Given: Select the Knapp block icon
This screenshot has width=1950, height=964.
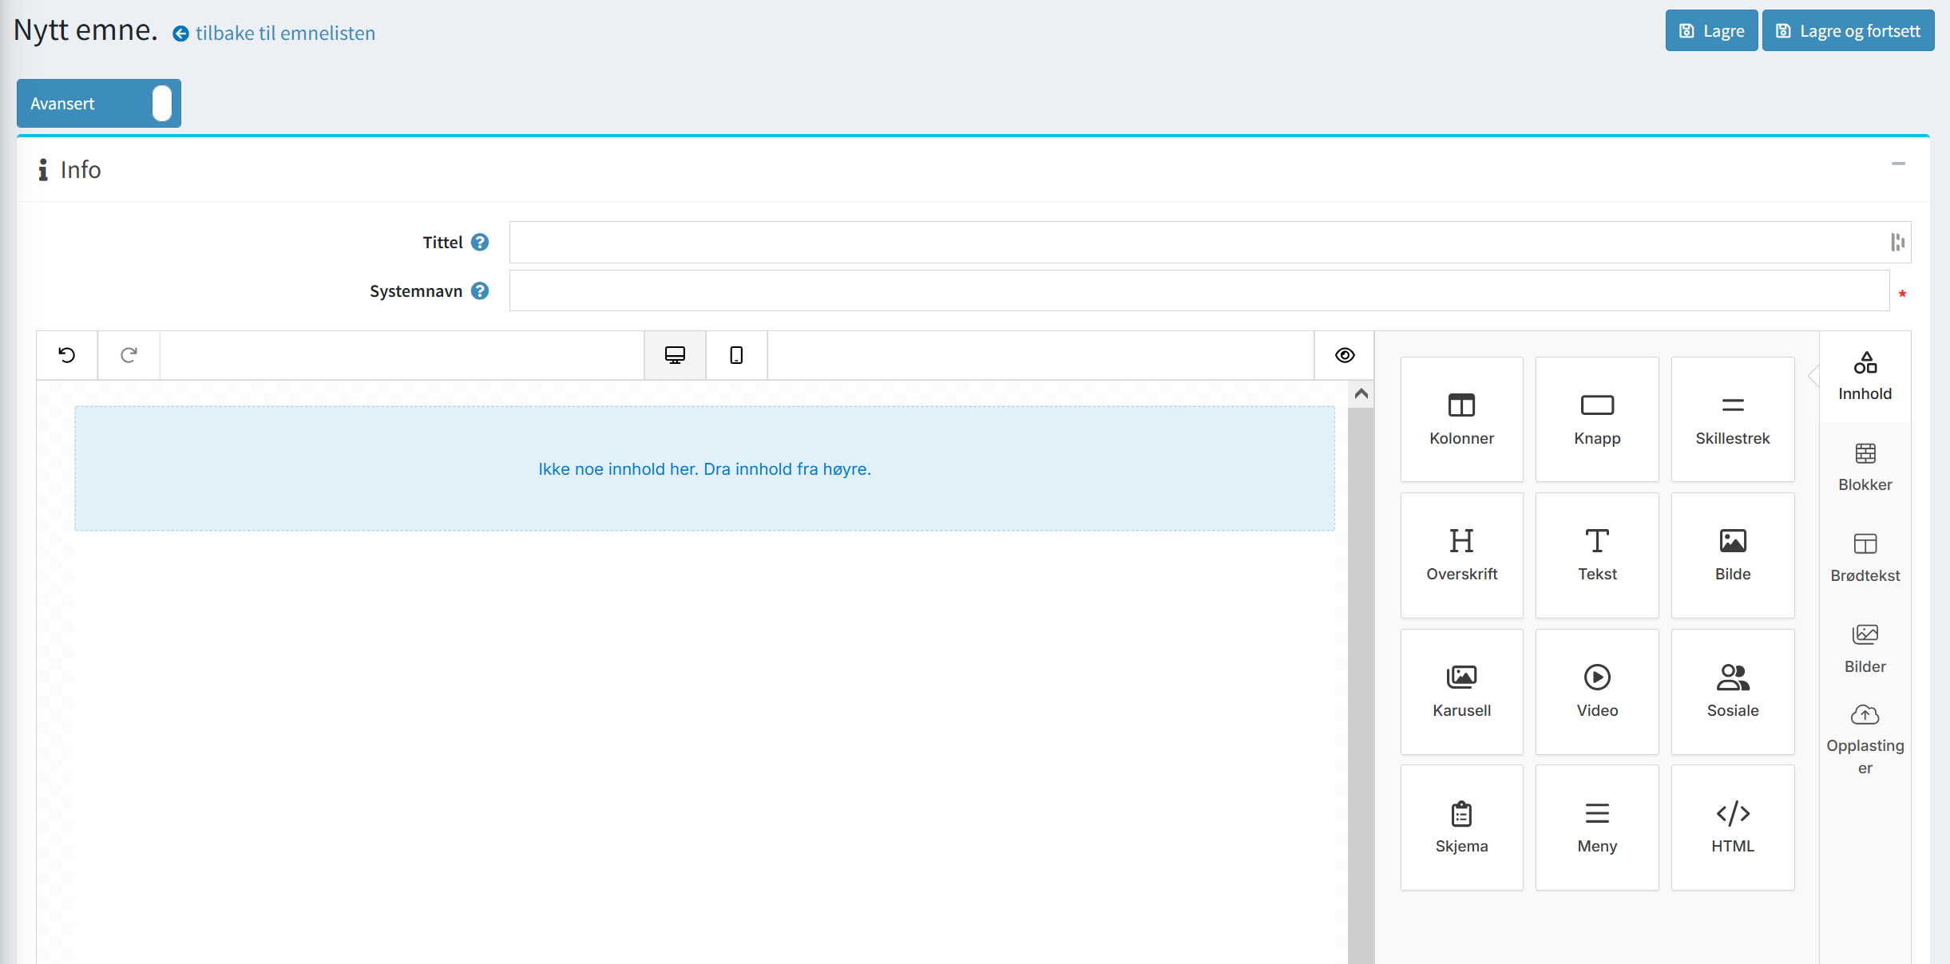Looking at the screenshot, I should pyautogui.click(x=1596, y=419).
